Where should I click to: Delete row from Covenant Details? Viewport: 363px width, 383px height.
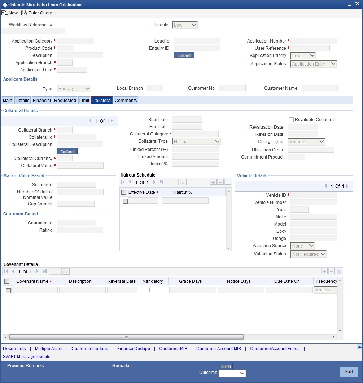pyautogui.click(x=332, y=272)
